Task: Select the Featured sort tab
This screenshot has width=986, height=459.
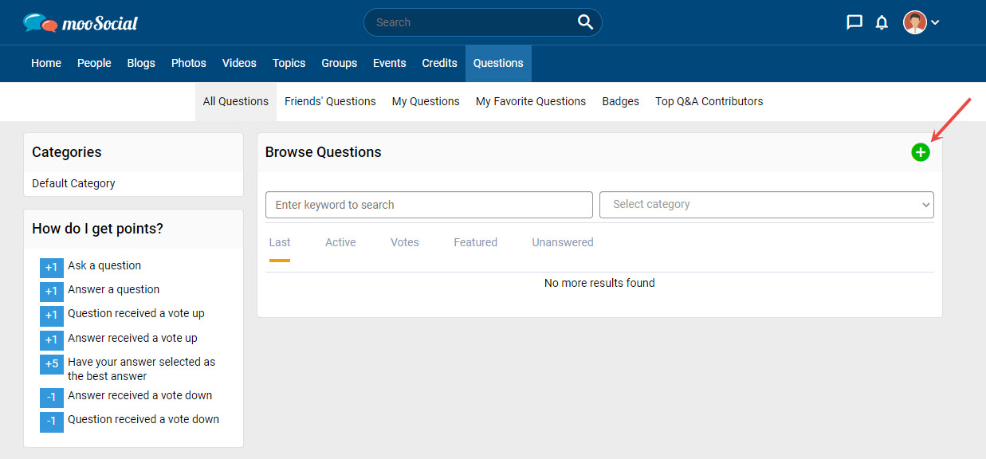Action: point(476,242)
